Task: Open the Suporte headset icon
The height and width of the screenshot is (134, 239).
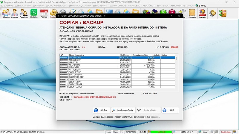Action: click(202, 13)
